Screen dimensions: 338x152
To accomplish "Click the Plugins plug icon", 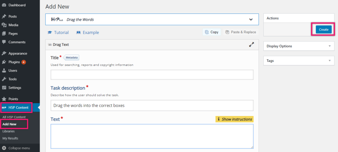I will [x=4, y=62].
